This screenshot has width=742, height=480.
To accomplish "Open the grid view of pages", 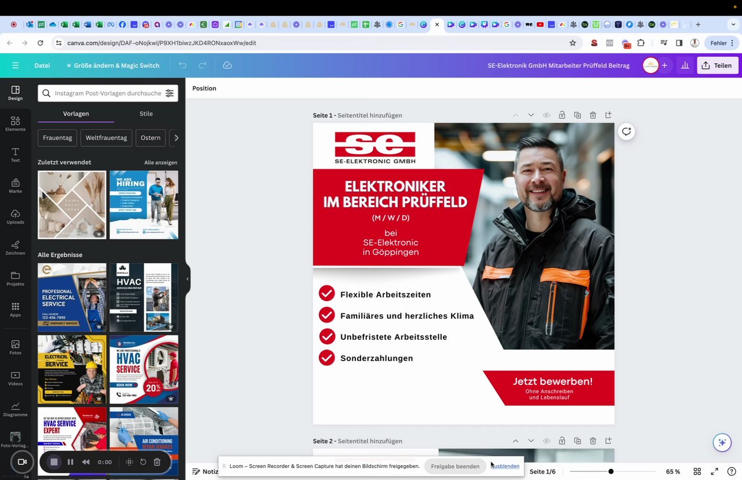I will (697, 471).
